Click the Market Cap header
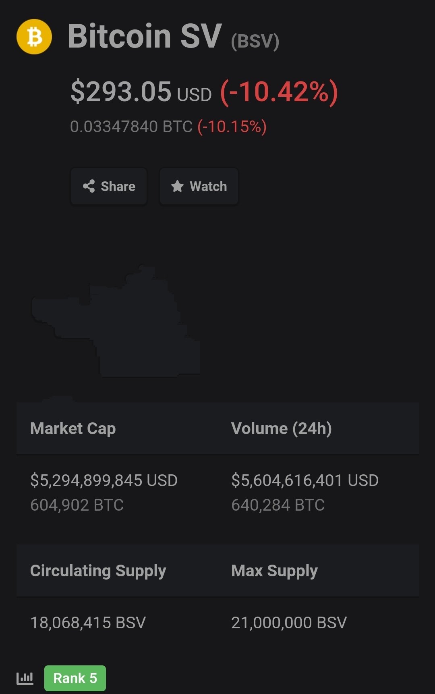The width and height of the screenshot is (435, 694). pyautogui.click(x=73, y=428)
